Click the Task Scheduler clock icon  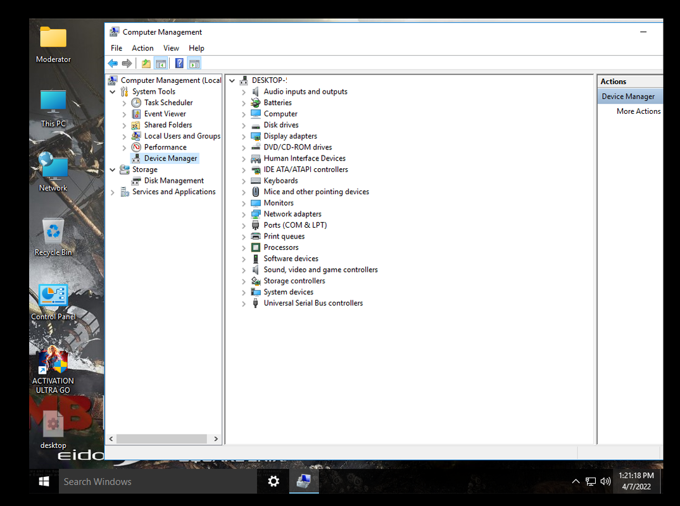pyautogui.click(x=136, y=102)
